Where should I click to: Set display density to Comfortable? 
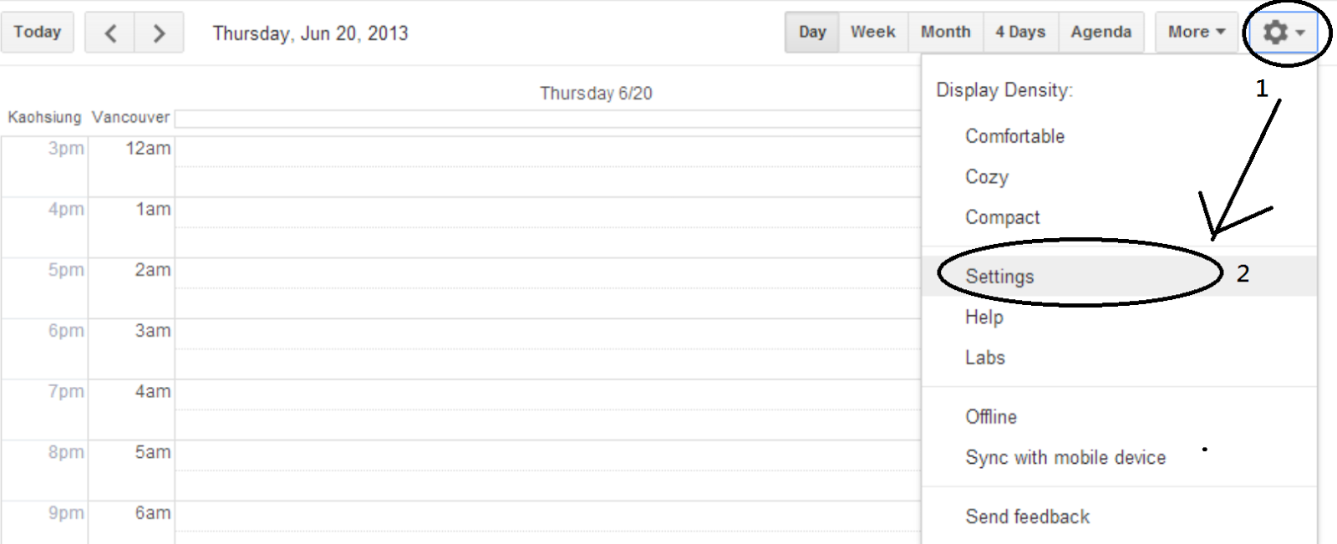[1014, 135]
